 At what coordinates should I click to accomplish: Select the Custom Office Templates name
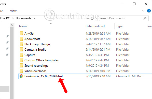coord(42,60)
